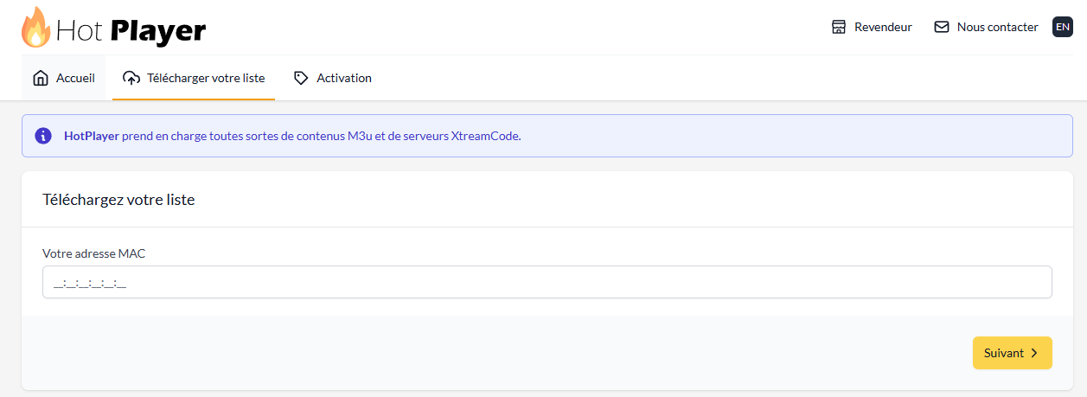
Task: Click the M3u and XtreamCode info sentence
Action: point(292,136)
